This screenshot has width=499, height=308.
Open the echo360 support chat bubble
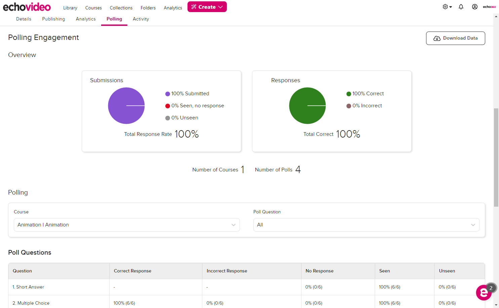point(484,293)
